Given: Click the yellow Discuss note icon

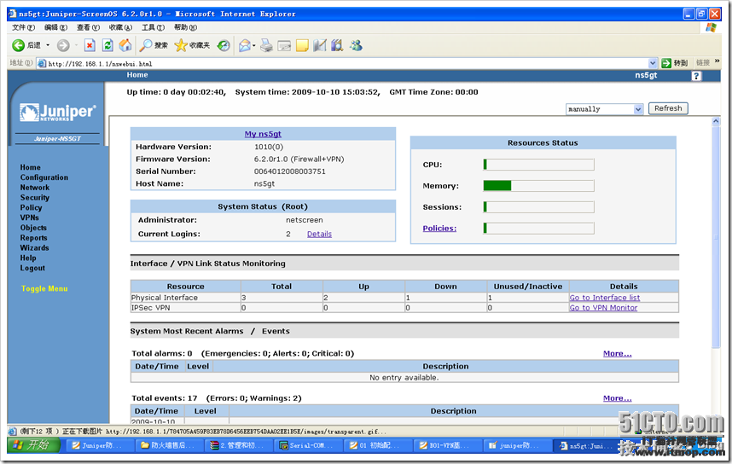Looking at the screenshot, I should (302, 45).
